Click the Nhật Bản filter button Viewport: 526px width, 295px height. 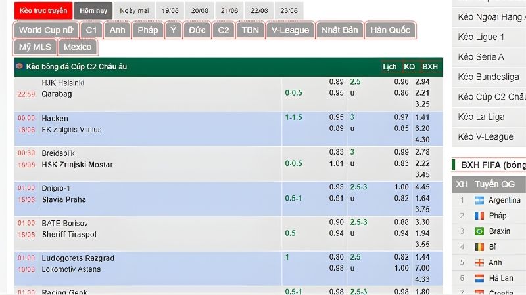click(x=340, y=30)
